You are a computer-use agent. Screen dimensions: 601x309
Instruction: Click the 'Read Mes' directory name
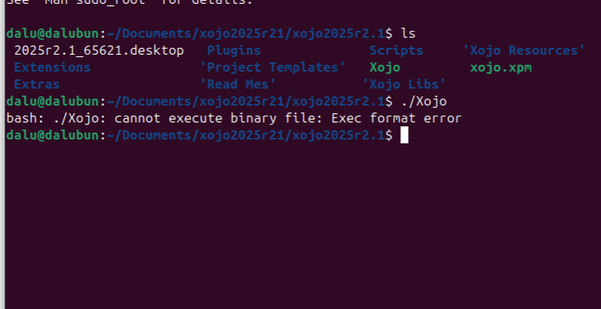238,84
